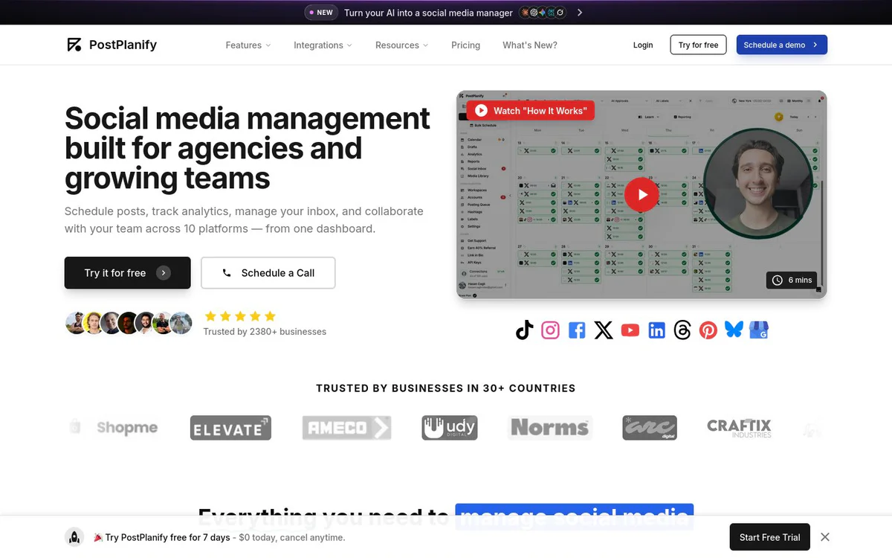Open the What's New? page
Screen dimensions: 892x558
coord(530,45)
